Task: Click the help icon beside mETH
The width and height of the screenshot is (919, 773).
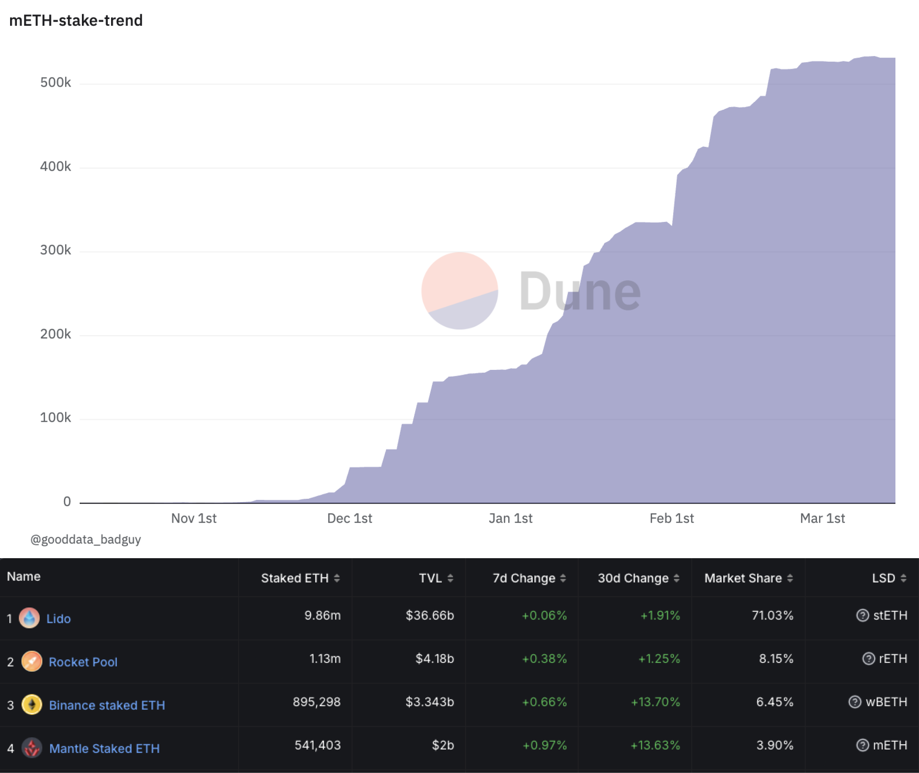Action: 863,745
